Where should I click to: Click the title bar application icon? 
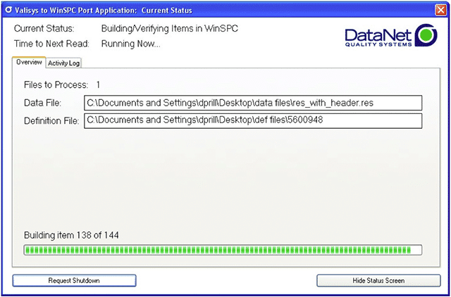8,11
